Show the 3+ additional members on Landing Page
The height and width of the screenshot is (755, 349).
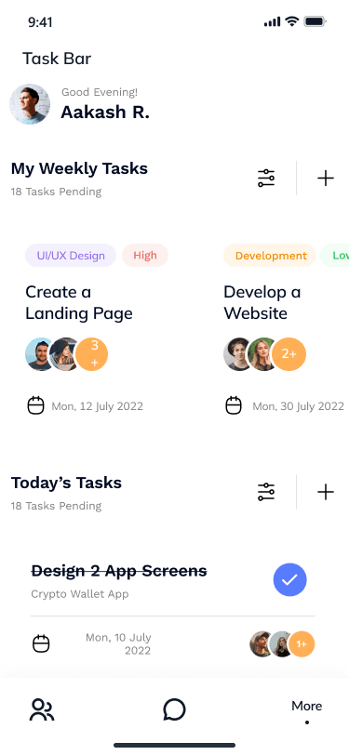pos(93,354)
